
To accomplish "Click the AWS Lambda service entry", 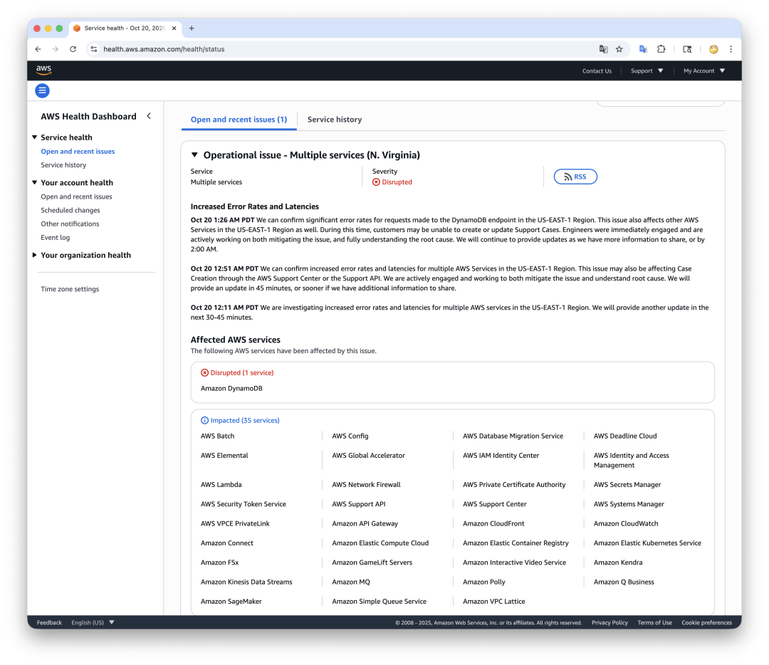I will tap(221, 485).
